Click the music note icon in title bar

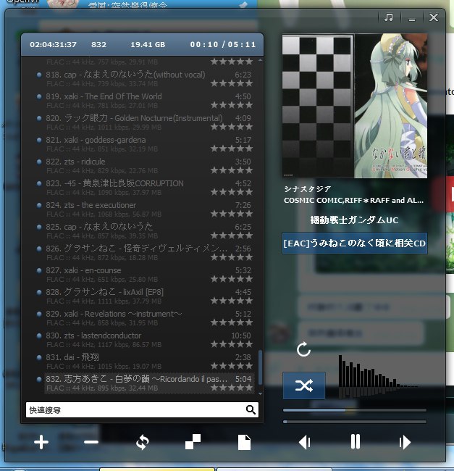pos(389,17)
